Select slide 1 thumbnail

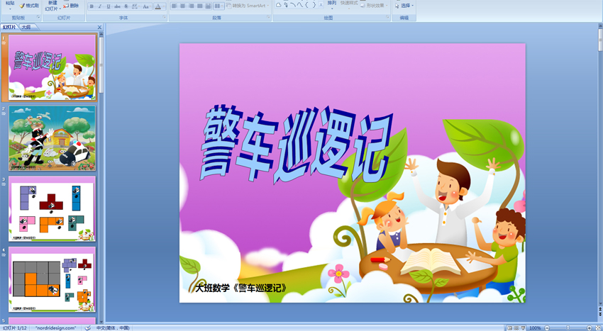(x=52, y=67)
